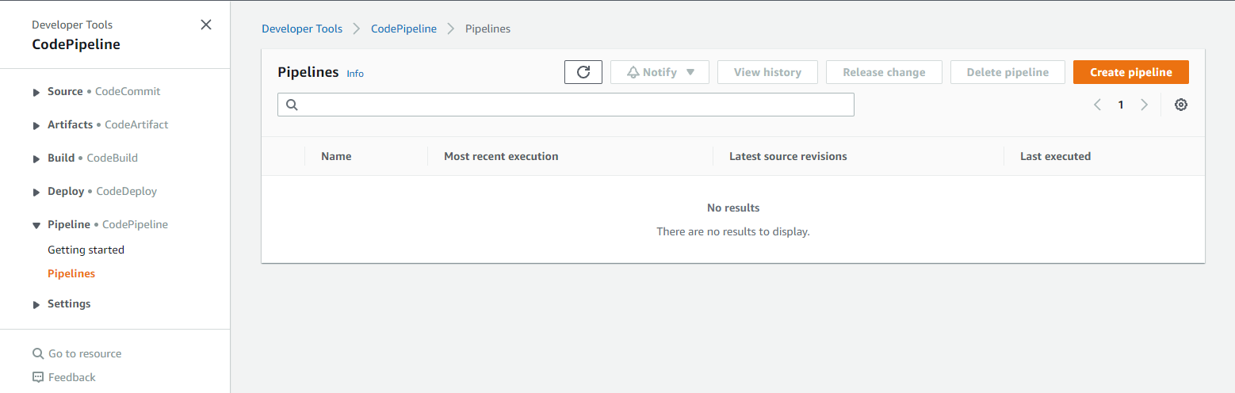Image resolution: width=1235 pixels, height=393 pixels.
Task: Collapse the Pipeline CodePipeline section
Action: point(36,225)
